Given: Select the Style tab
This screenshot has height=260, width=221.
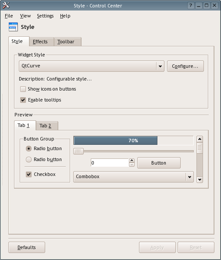Looking at the screenshot, I should (x=19, y=41).
